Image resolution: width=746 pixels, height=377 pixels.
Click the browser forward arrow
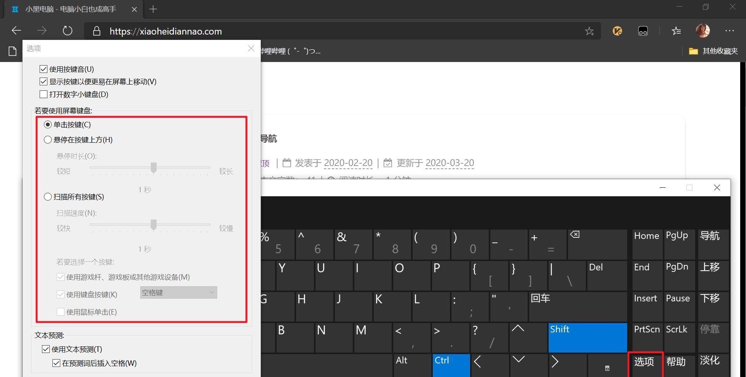pos(42,31)
